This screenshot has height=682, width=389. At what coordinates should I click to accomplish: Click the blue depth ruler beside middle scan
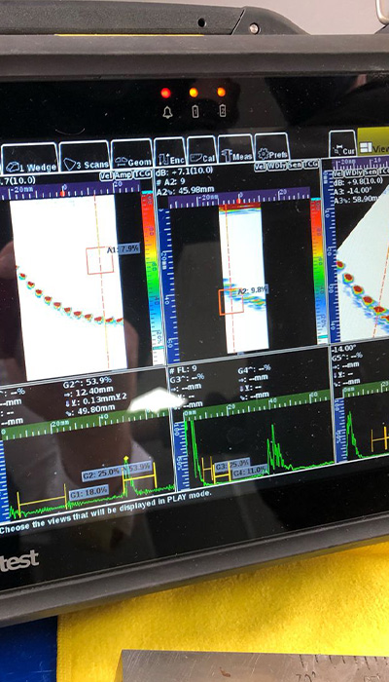(169, 284)
